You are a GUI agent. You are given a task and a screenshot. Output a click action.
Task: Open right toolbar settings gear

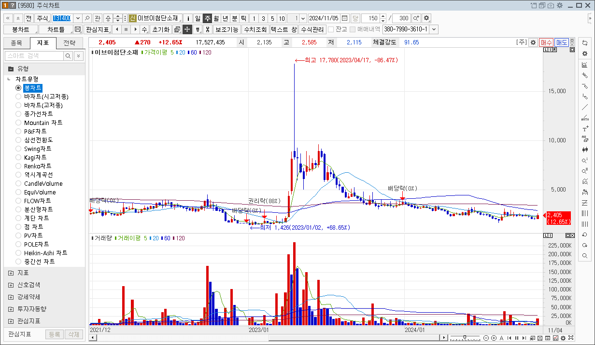(x=585, y=54)
